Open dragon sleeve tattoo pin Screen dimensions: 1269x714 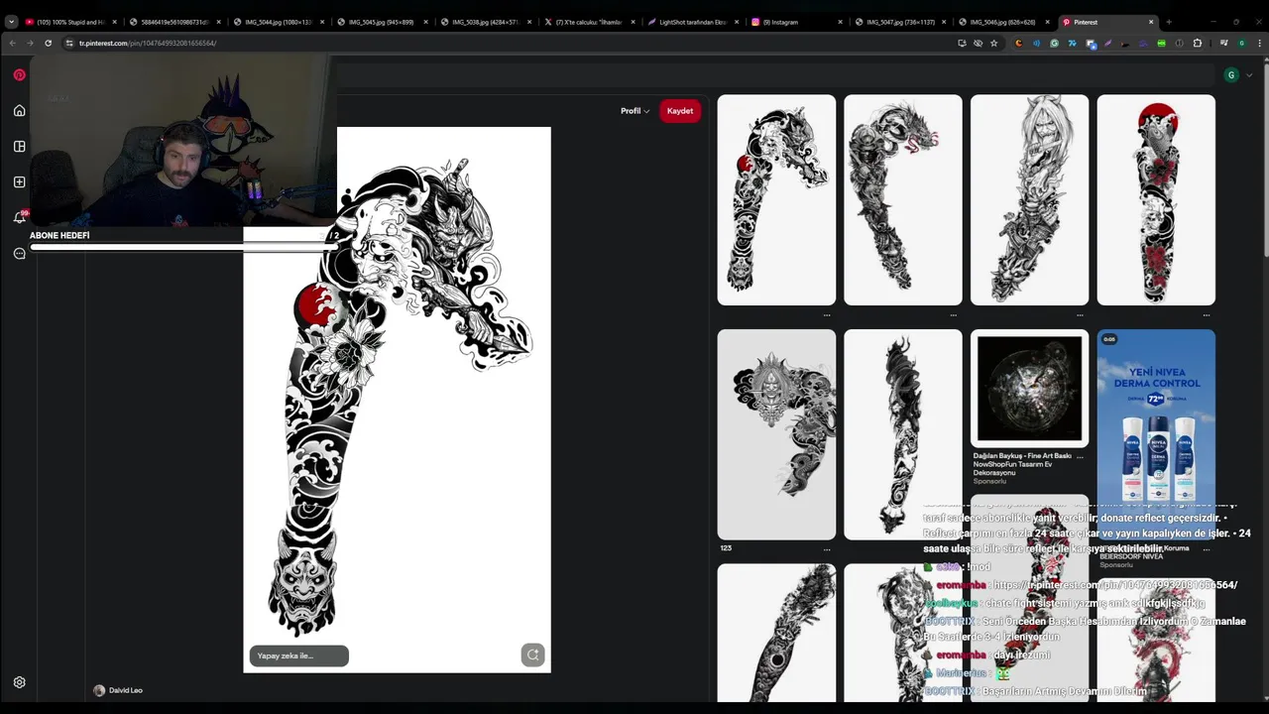[x=902, y=199]
